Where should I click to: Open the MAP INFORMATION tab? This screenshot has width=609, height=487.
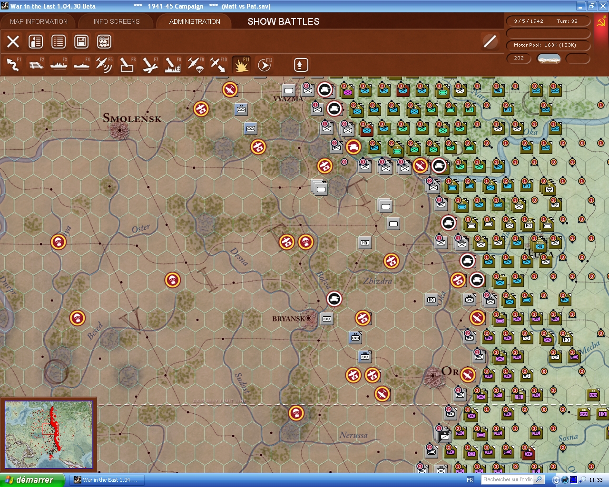point(39,21)
